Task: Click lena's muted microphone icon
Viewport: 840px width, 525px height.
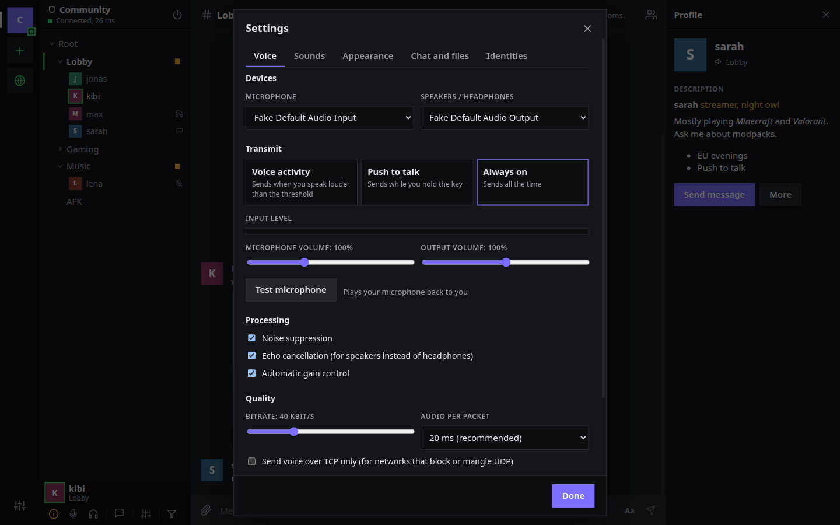Action: (x=179, y=184)
